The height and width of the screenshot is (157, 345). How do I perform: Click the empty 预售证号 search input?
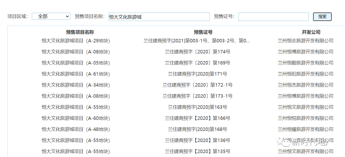[273, 17]
